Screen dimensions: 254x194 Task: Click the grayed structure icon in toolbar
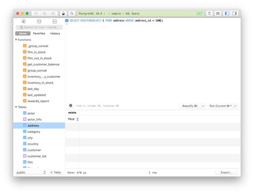pos(53,13)
